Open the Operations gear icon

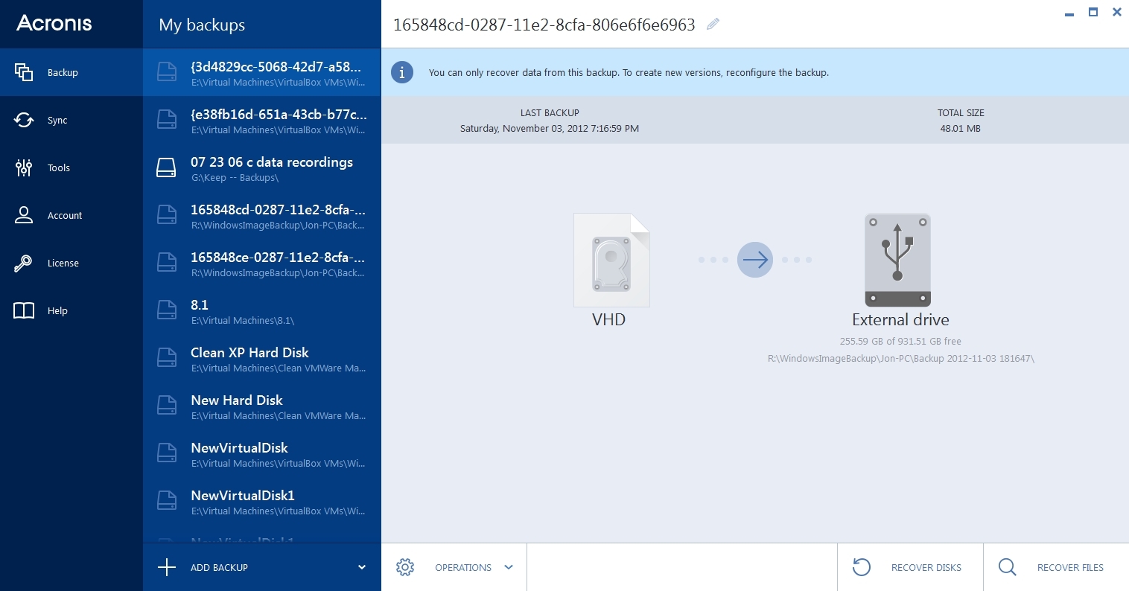click(x=405, y=567)
